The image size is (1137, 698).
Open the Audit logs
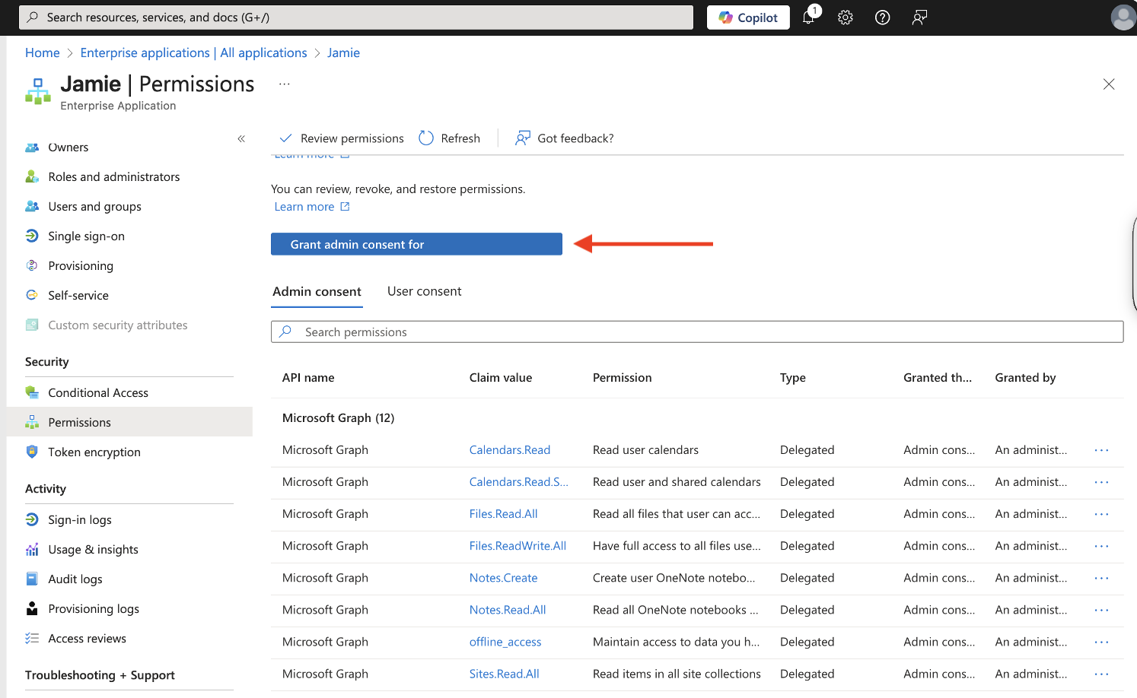(75, 579)
